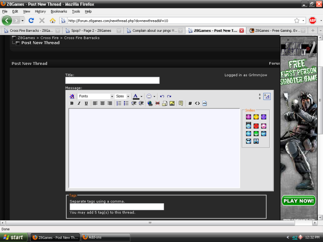323x242 pixels.
Task: Click the PLAY NOW! ad button
Action: pos(298,200)
